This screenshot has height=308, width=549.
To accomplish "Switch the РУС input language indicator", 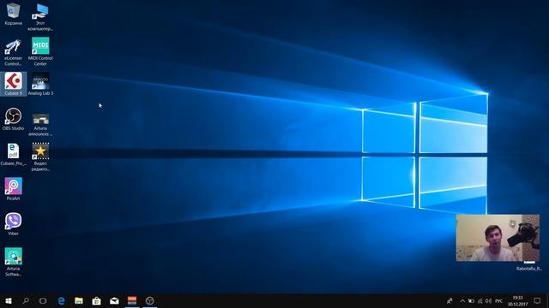I will [x=499, y=300].
